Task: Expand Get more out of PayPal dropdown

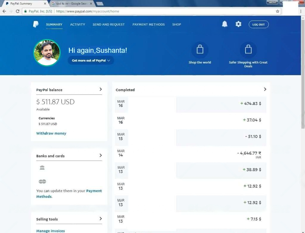Action: [91, 60]
